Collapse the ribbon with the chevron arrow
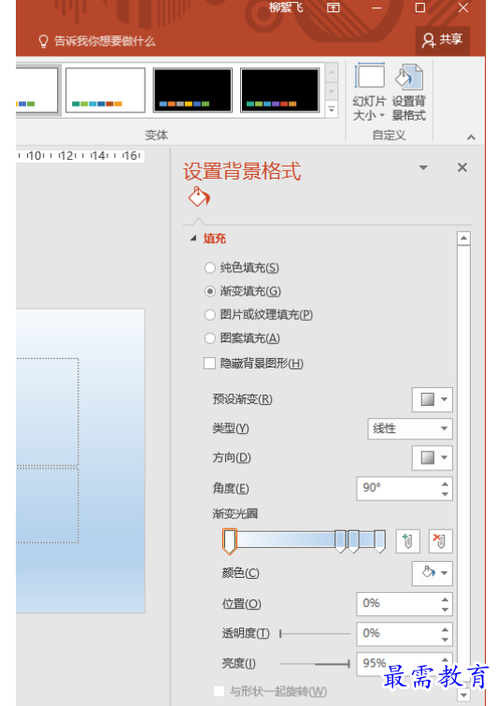The image size is (497, 706). tap(471, 137)
